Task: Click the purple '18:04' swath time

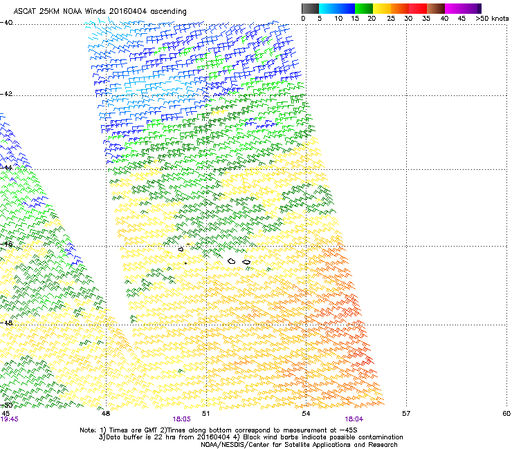Action: (x=354, y=419)
